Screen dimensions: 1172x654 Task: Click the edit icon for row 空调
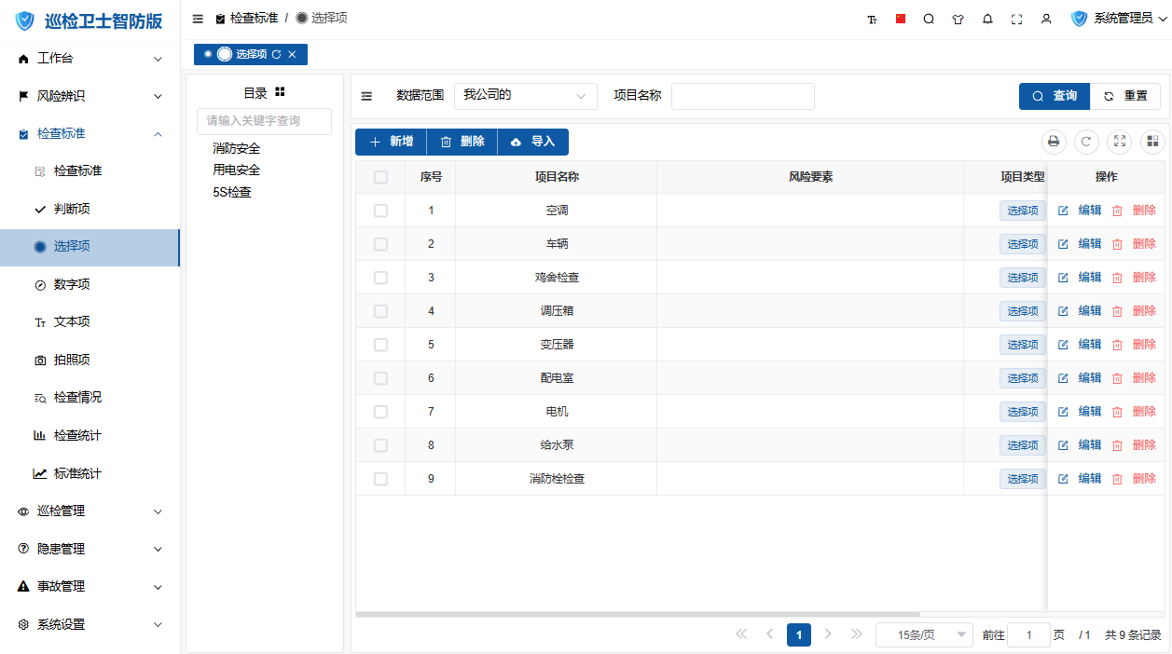1064,211
